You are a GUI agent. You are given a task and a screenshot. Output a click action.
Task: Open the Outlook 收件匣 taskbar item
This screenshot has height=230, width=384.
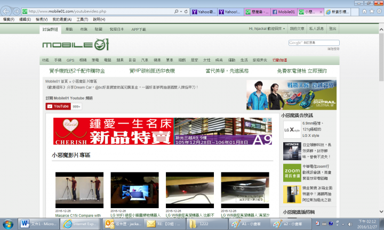coord(123,224)
